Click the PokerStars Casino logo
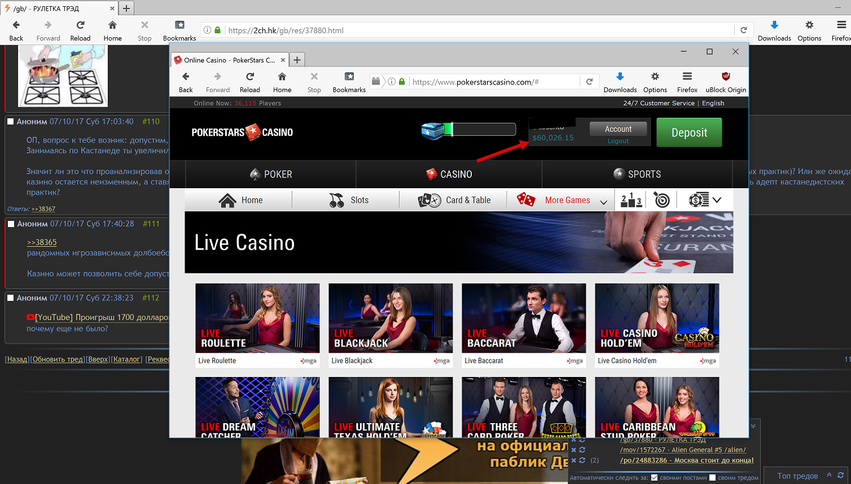851x484 pixels. click(x=242, y=132)
